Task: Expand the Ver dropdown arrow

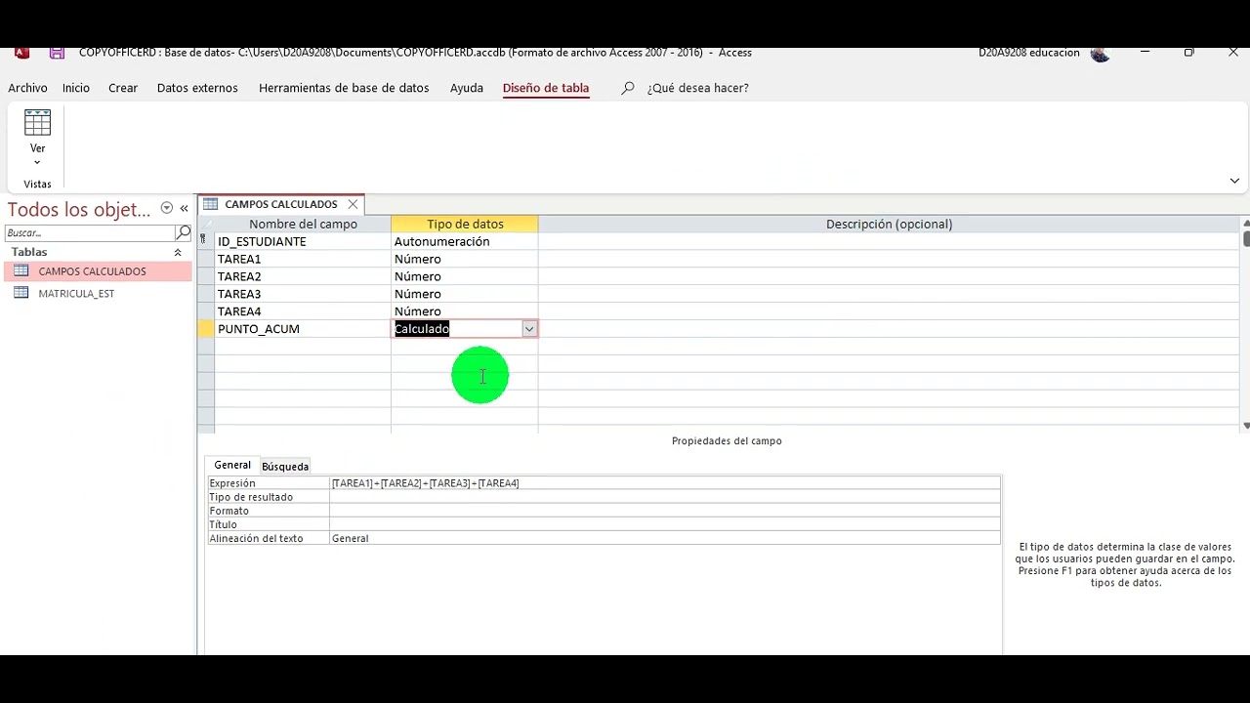Action: click(37, 163)
